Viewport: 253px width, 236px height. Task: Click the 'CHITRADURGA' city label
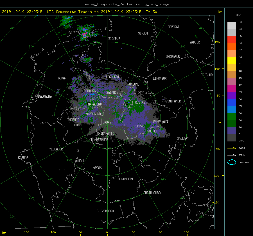click(x=153, y=193)
